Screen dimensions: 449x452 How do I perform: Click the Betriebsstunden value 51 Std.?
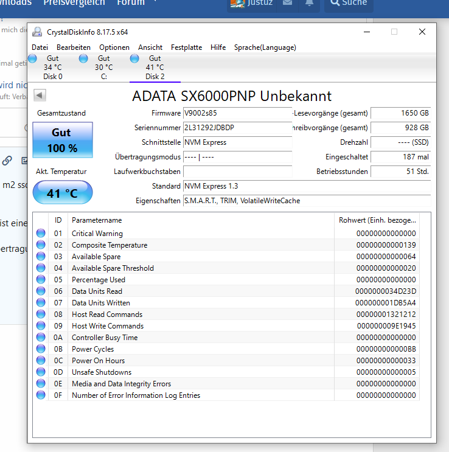point(401,172)
